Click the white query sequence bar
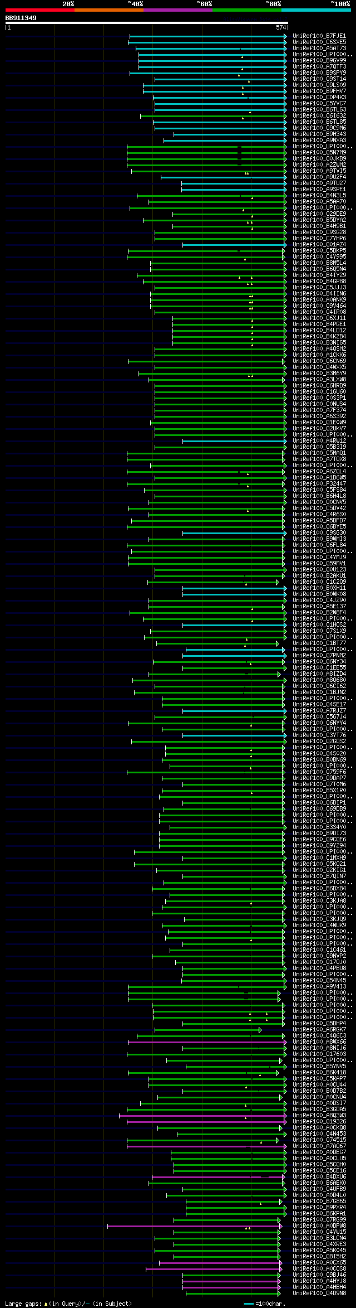This screenshot has height=1308, width=356. (146, 23)
